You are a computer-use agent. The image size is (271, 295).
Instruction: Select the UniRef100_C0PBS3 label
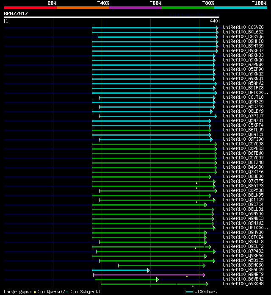pyautogui.click(x=243, y=148)
